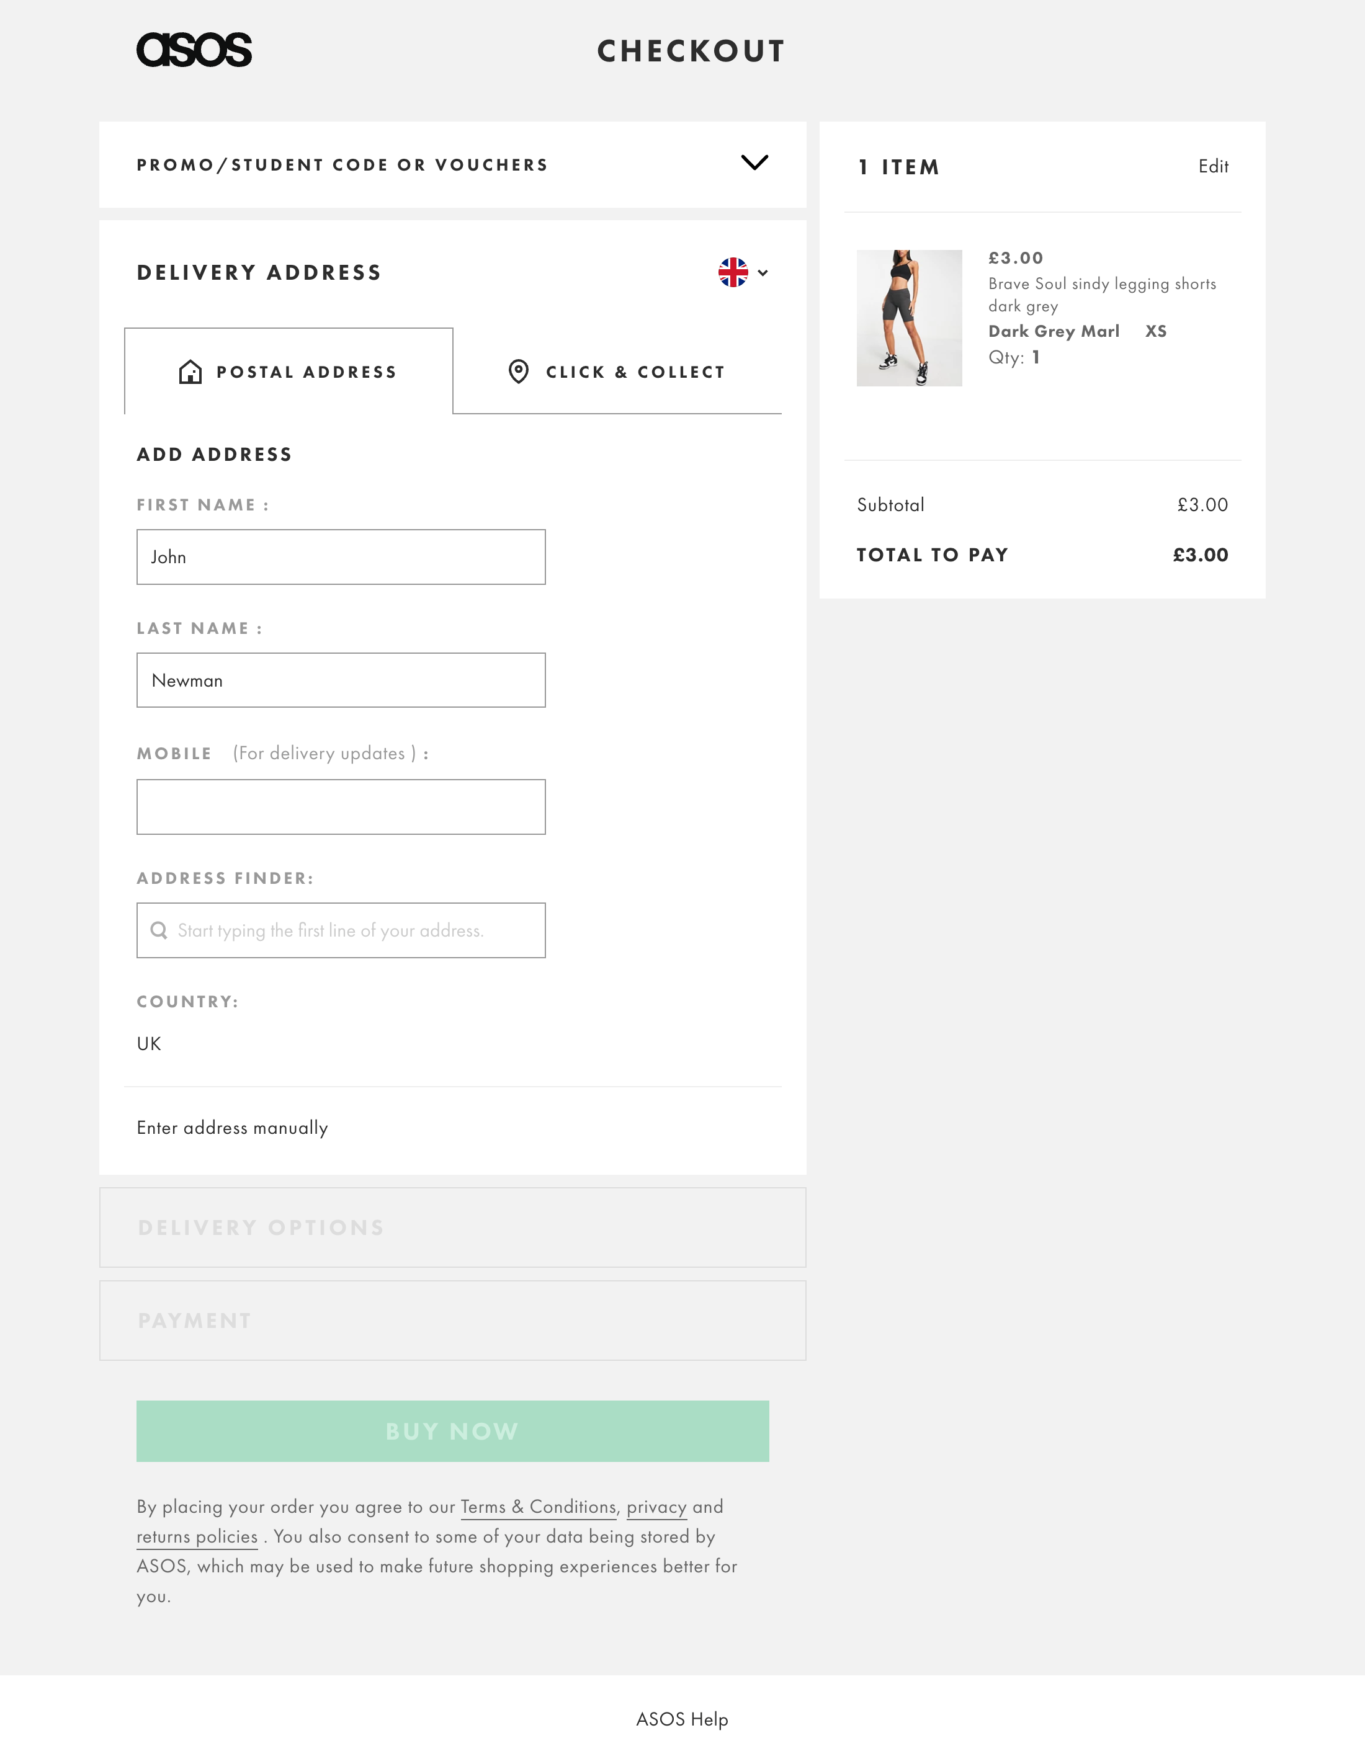Click the ASOS Help link

(681, 1719)
